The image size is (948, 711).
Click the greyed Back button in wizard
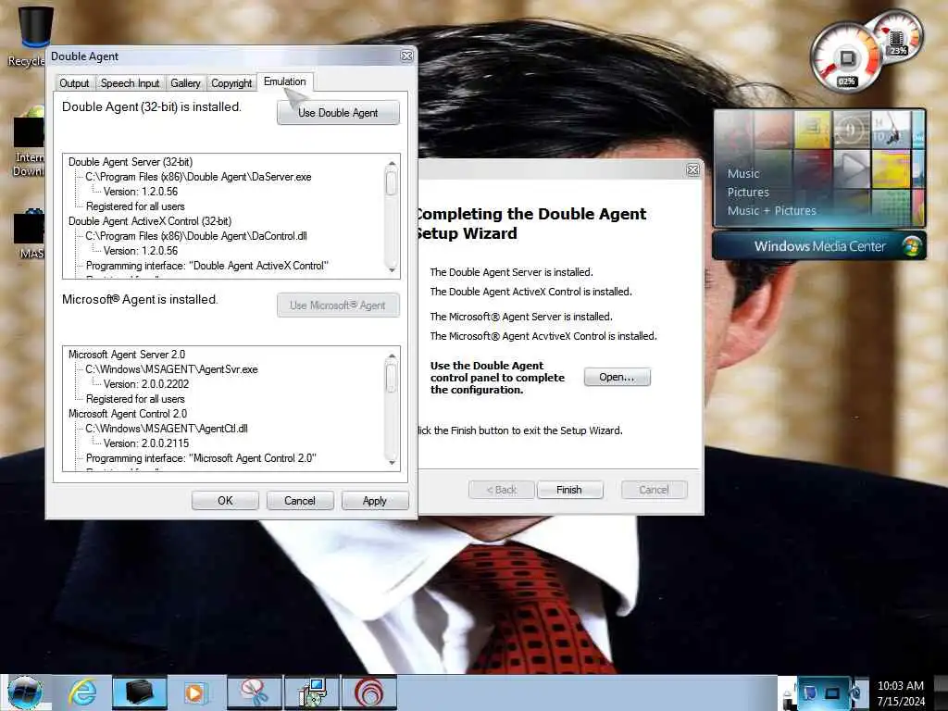click(x=501, y=490)
